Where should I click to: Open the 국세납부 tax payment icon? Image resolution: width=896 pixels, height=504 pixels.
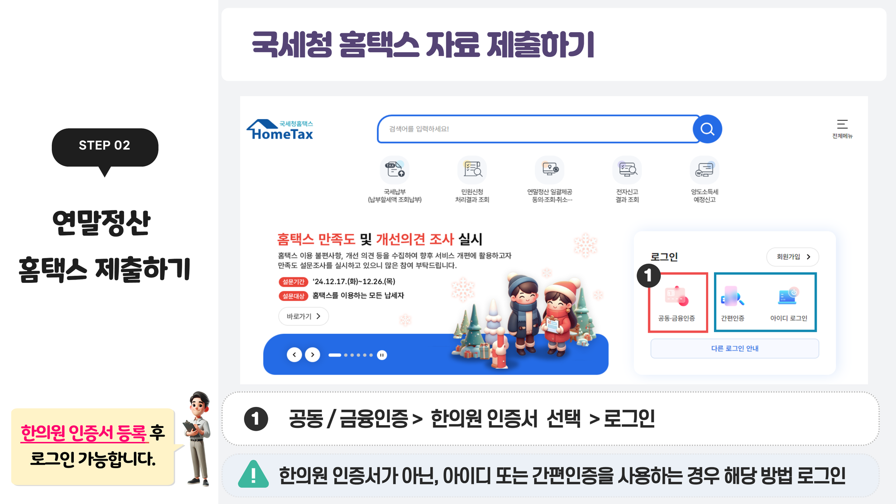pos(394,180)
